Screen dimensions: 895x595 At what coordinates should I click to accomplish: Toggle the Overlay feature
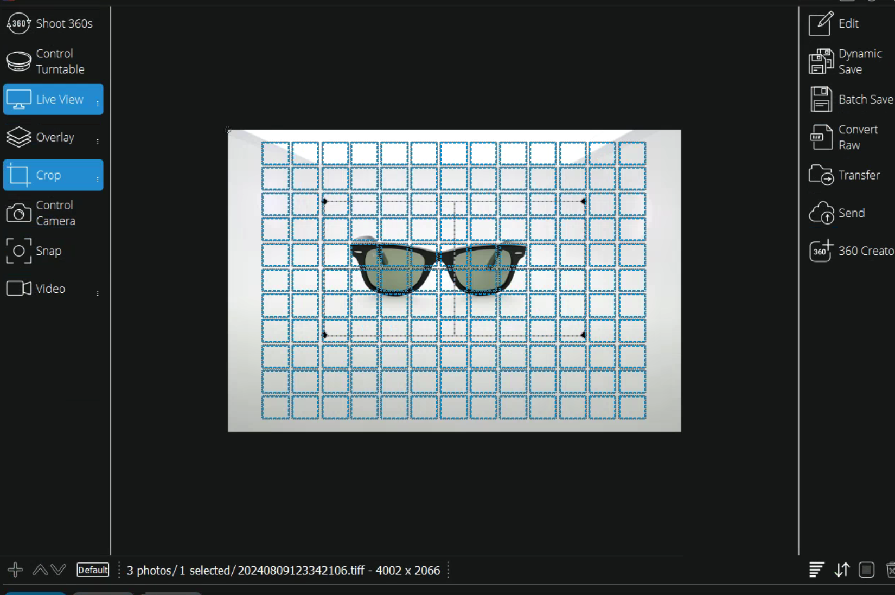point(49,137)
